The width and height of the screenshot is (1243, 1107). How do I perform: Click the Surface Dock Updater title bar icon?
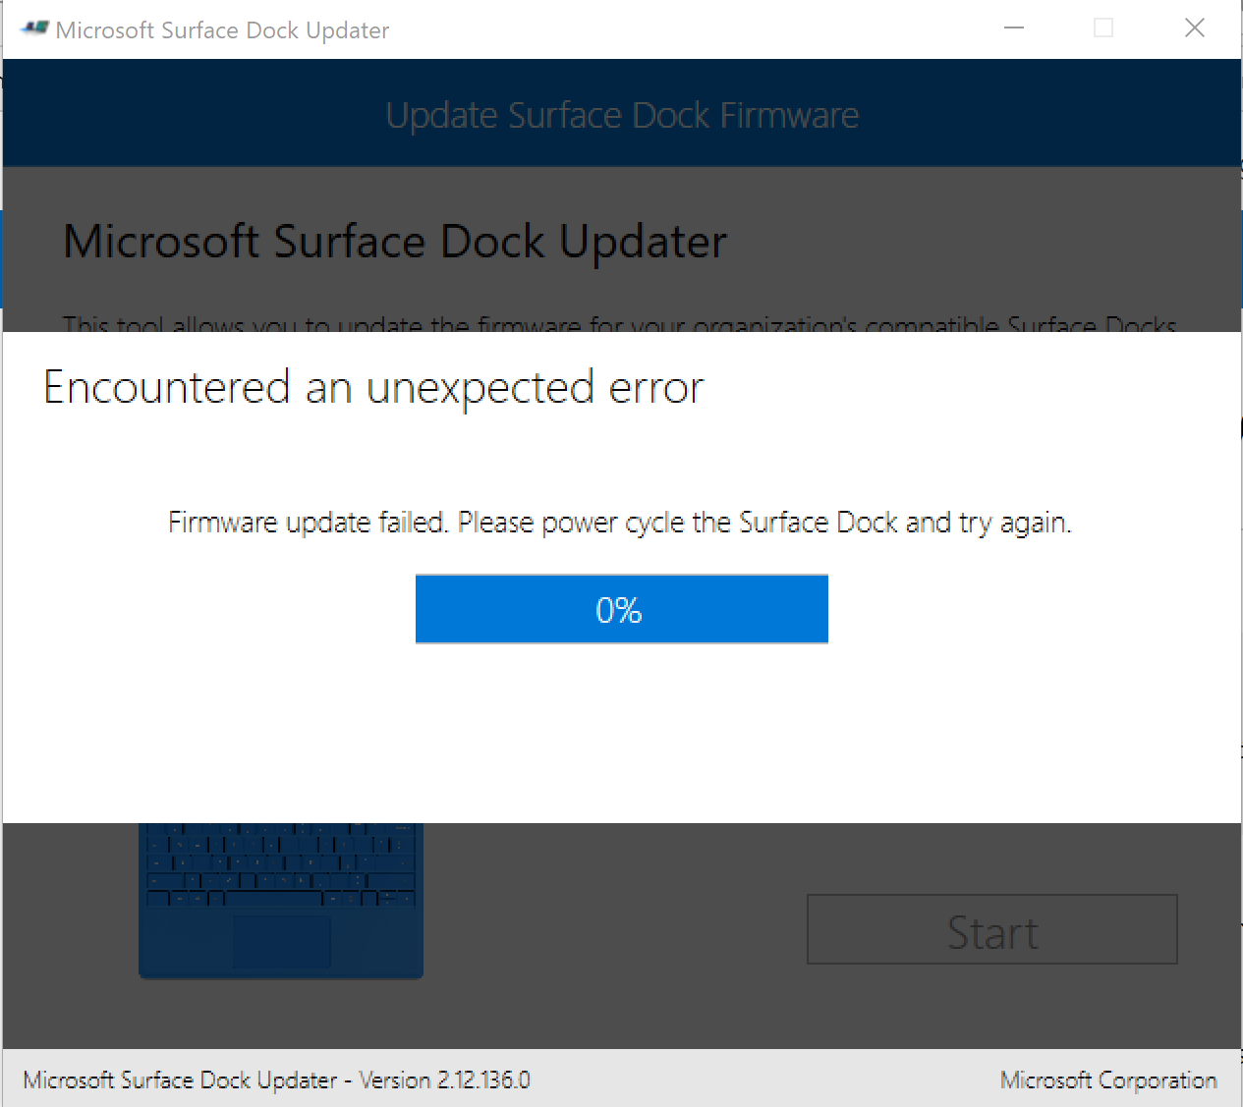pyautogui.click(x=35, y=28)
